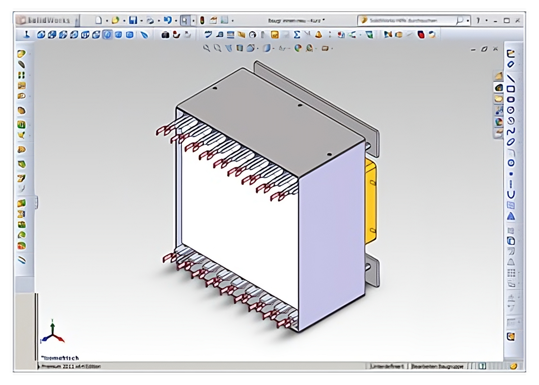Click the Open file folder icon
539x385 pixels.
(x=115, y=21)
